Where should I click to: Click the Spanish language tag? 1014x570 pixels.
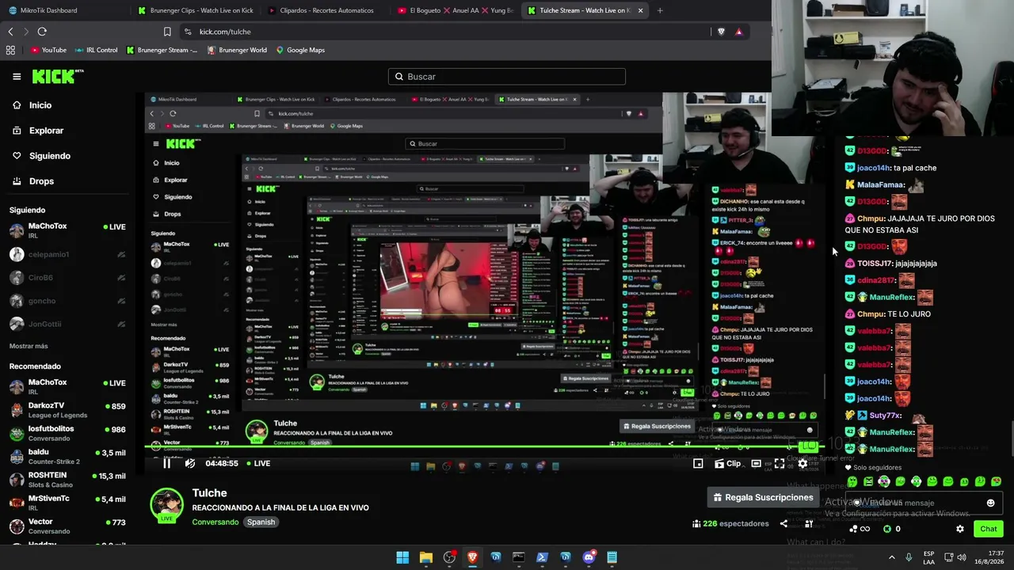[x=261, y=522]
